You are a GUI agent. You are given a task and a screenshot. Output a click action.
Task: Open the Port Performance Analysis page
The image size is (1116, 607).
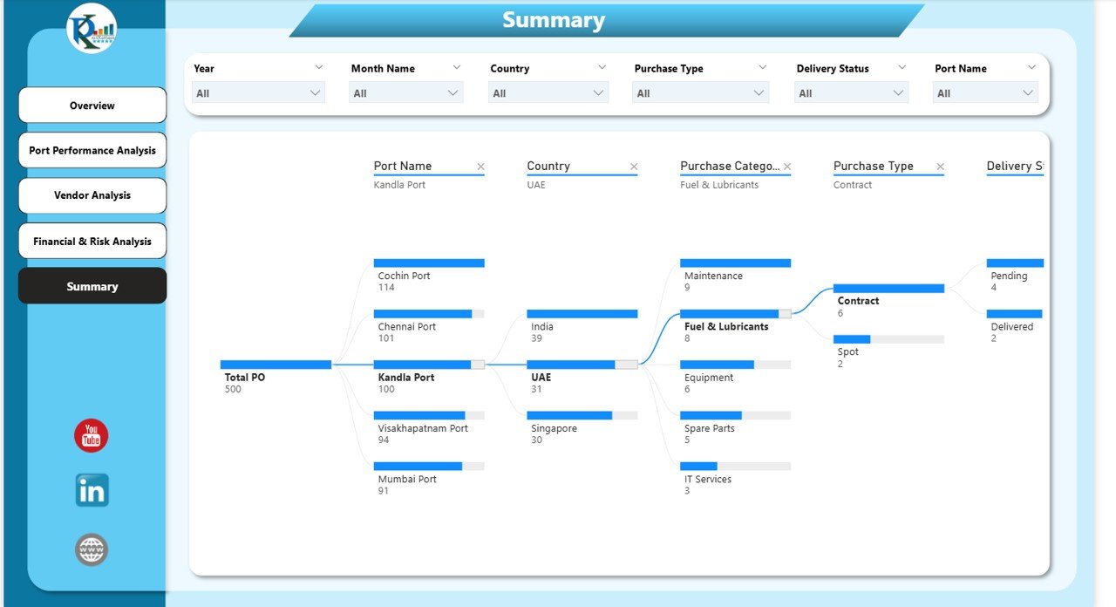coord(92,150)
